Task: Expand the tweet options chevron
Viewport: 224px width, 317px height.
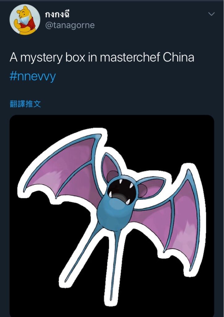Action: 211,14
